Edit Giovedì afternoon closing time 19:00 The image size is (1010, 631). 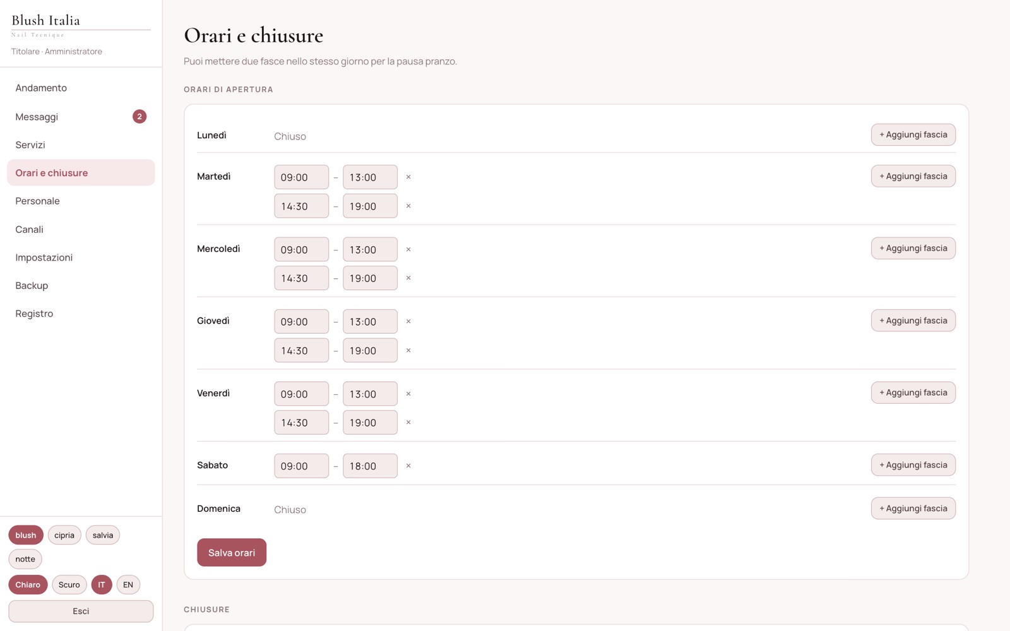(371, 351)
